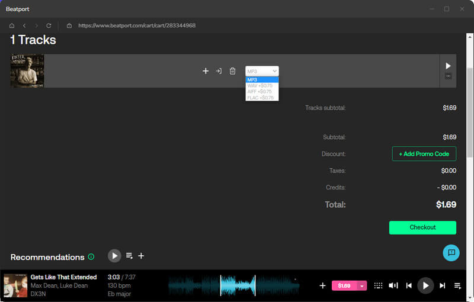
Task: Click the Eb major key text
Action: tap(119, 294)
